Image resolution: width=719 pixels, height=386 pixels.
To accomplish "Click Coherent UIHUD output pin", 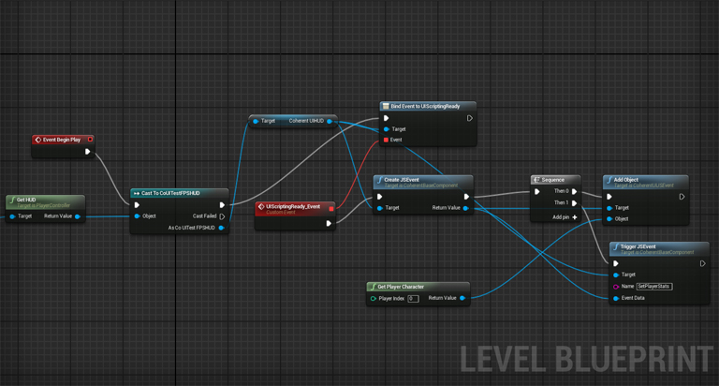I will coord(330,121).
